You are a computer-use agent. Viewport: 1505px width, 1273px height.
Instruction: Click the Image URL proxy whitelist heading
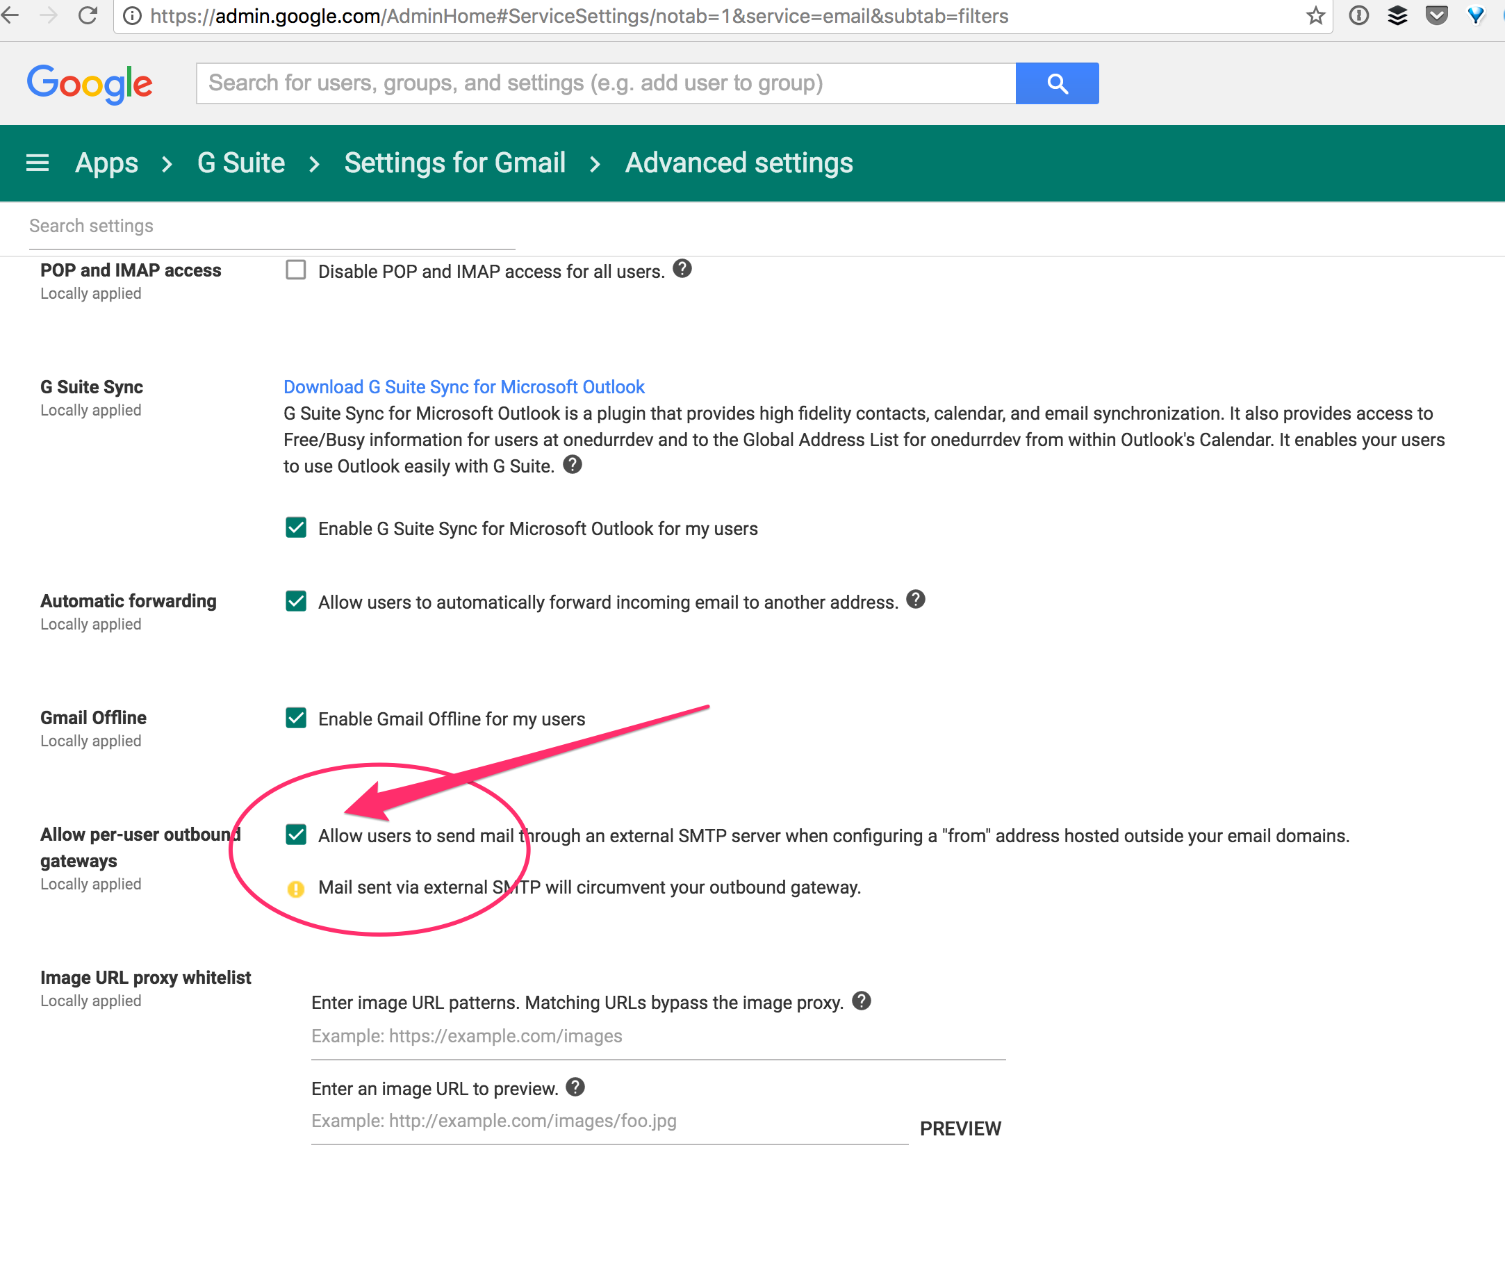146,978
